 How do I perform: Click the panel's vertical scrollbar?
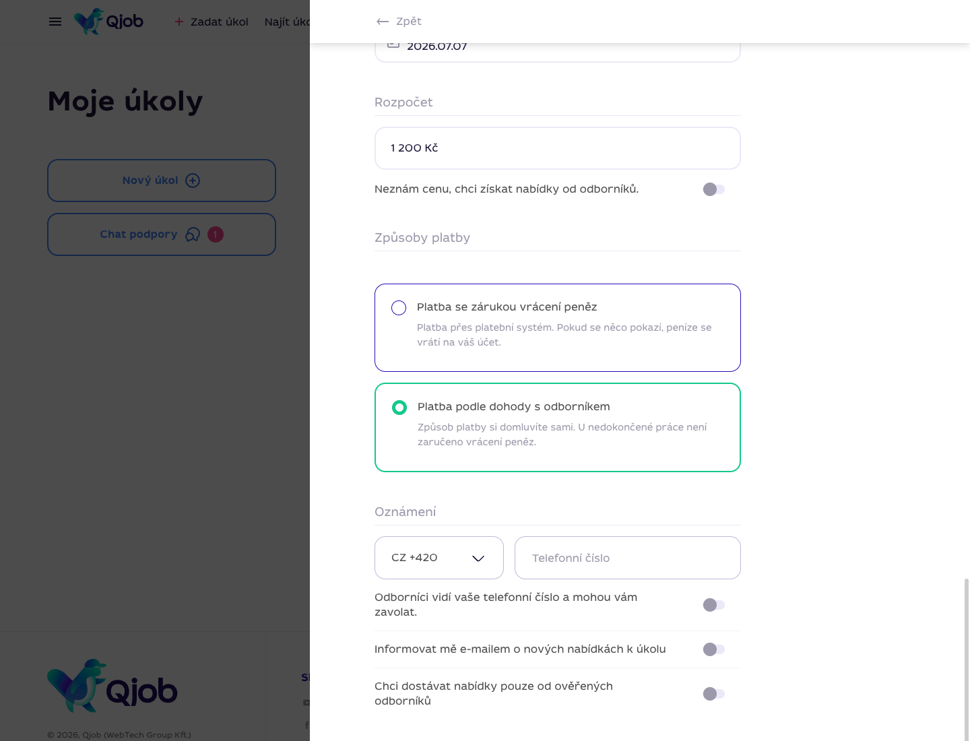(x=967, y=659)
